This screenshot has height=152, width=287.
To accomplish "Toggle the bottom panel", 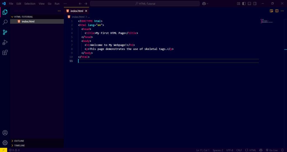I will [x=249, y=4].
